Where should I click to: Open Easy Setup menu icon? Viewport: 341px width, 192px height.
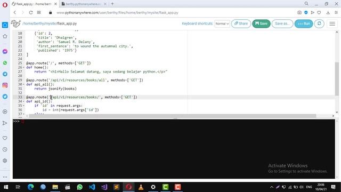coord(336,13)
